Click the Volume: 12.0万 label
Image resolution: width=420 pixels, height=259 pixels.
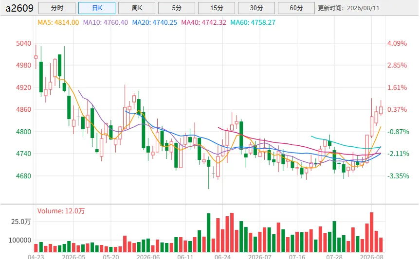(x=61, y=211)
